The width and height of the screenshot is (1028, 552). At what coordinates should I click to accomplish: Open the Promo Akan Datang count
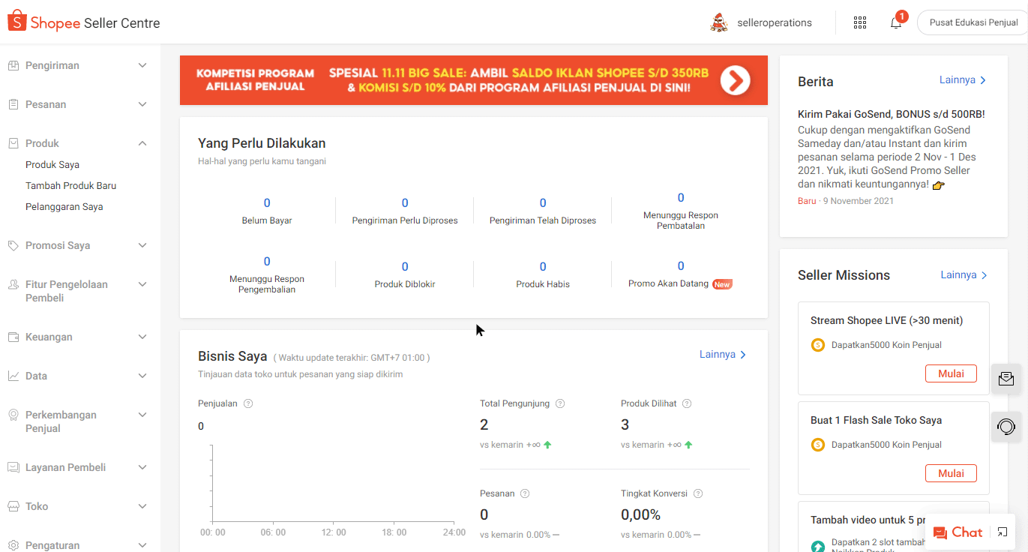(681, 266)
